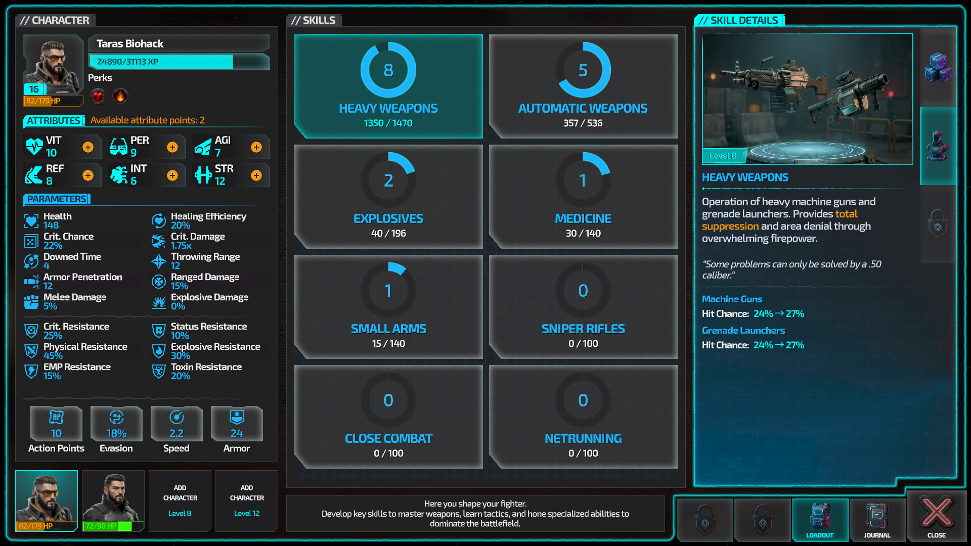
Task: Expand the Parameters section header
Action: click(x=56, y=199)
